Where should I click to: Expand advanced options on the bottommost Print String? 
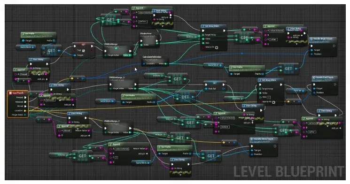coord(180,175)
